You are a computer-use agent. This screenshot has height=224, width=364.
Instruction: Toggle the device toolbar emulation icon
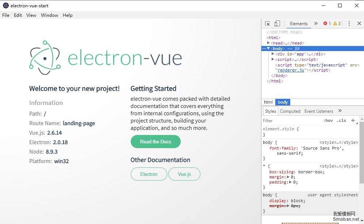(277, 23)
